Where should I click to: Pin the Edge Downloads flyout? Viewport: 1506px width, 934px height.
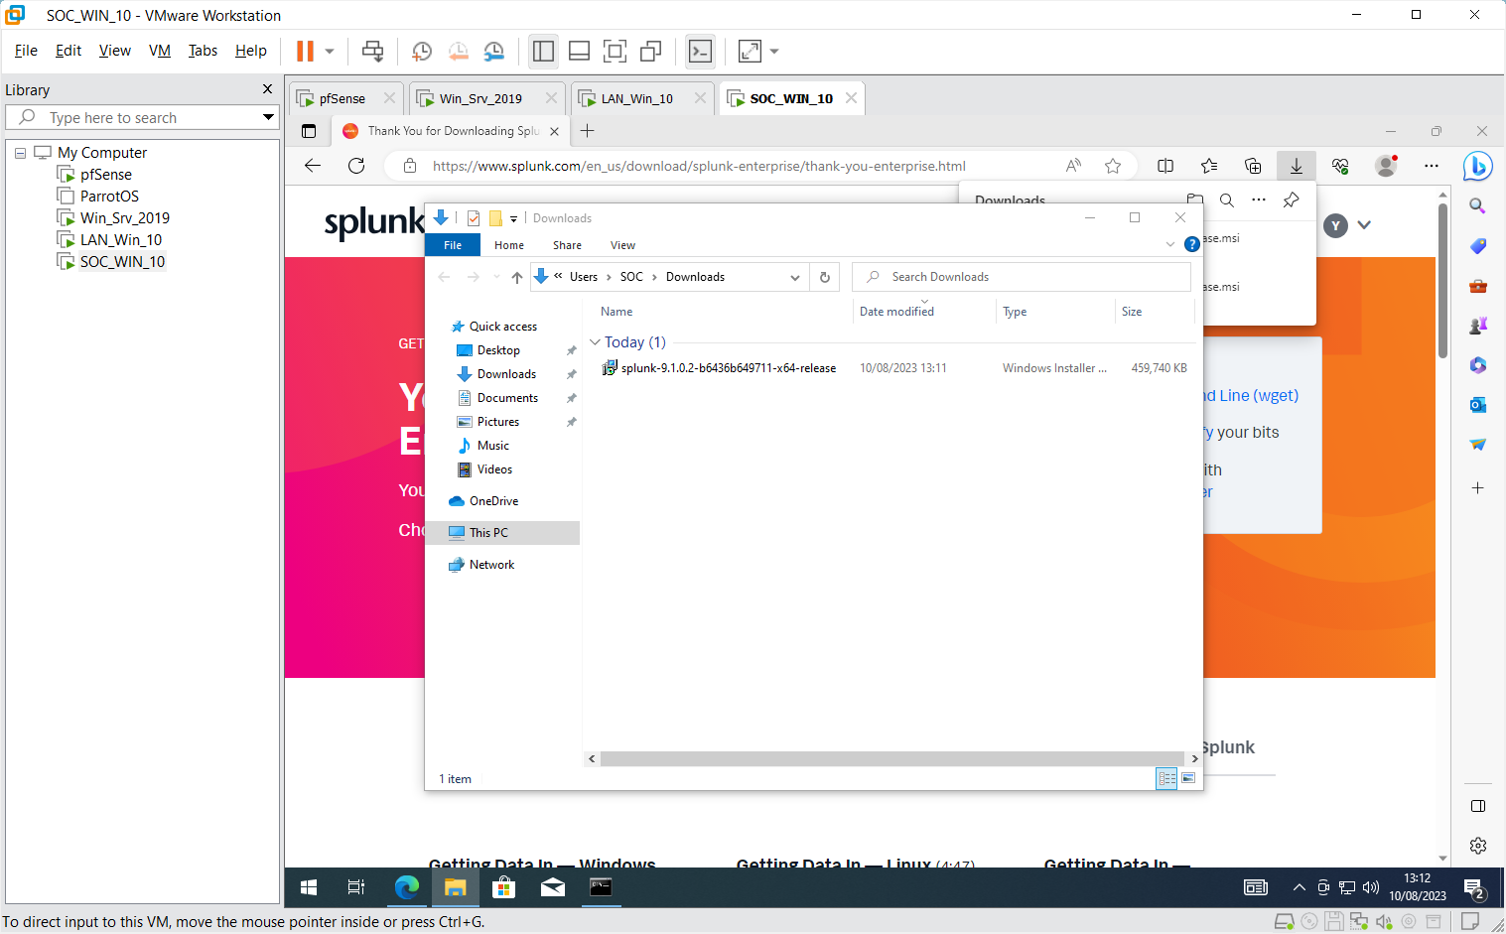[x=1291, y=200]
